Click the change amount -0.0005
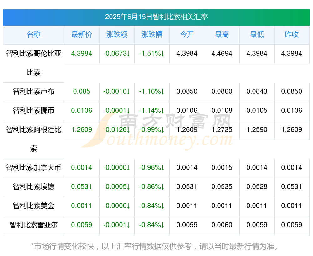This screenshot has height=256, width=313. [x=117, y=187]
